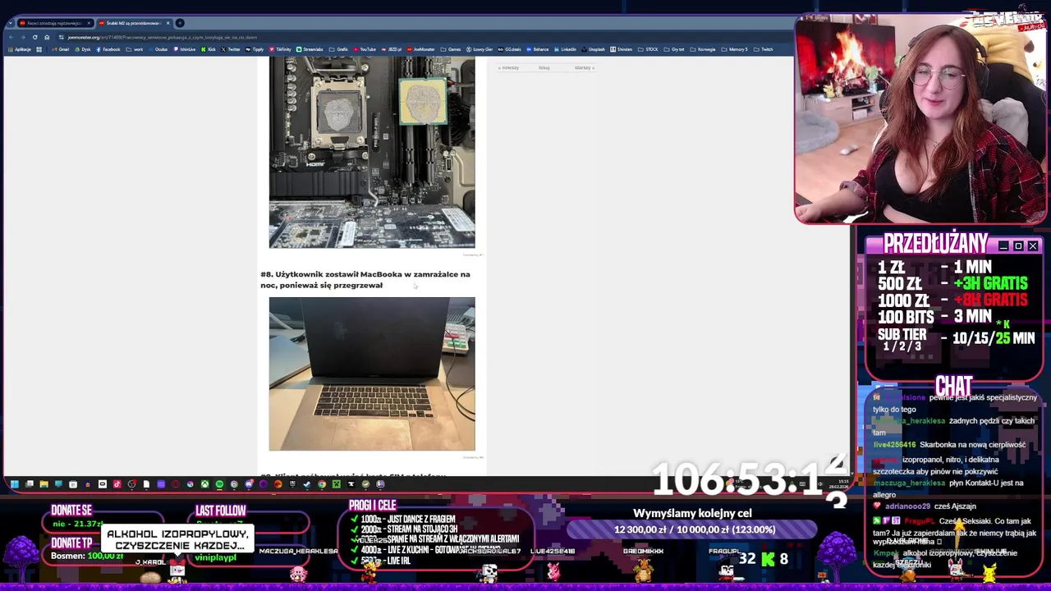
Task: Open the Oculus bookmark
Action: pos(158,49)
